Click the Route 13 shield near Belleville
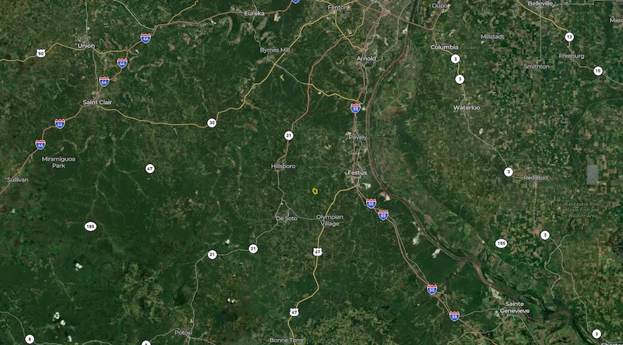 click(x=569, y=37)
